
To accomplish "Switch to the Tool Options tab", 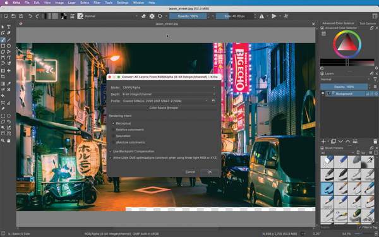I will point(368,23).
